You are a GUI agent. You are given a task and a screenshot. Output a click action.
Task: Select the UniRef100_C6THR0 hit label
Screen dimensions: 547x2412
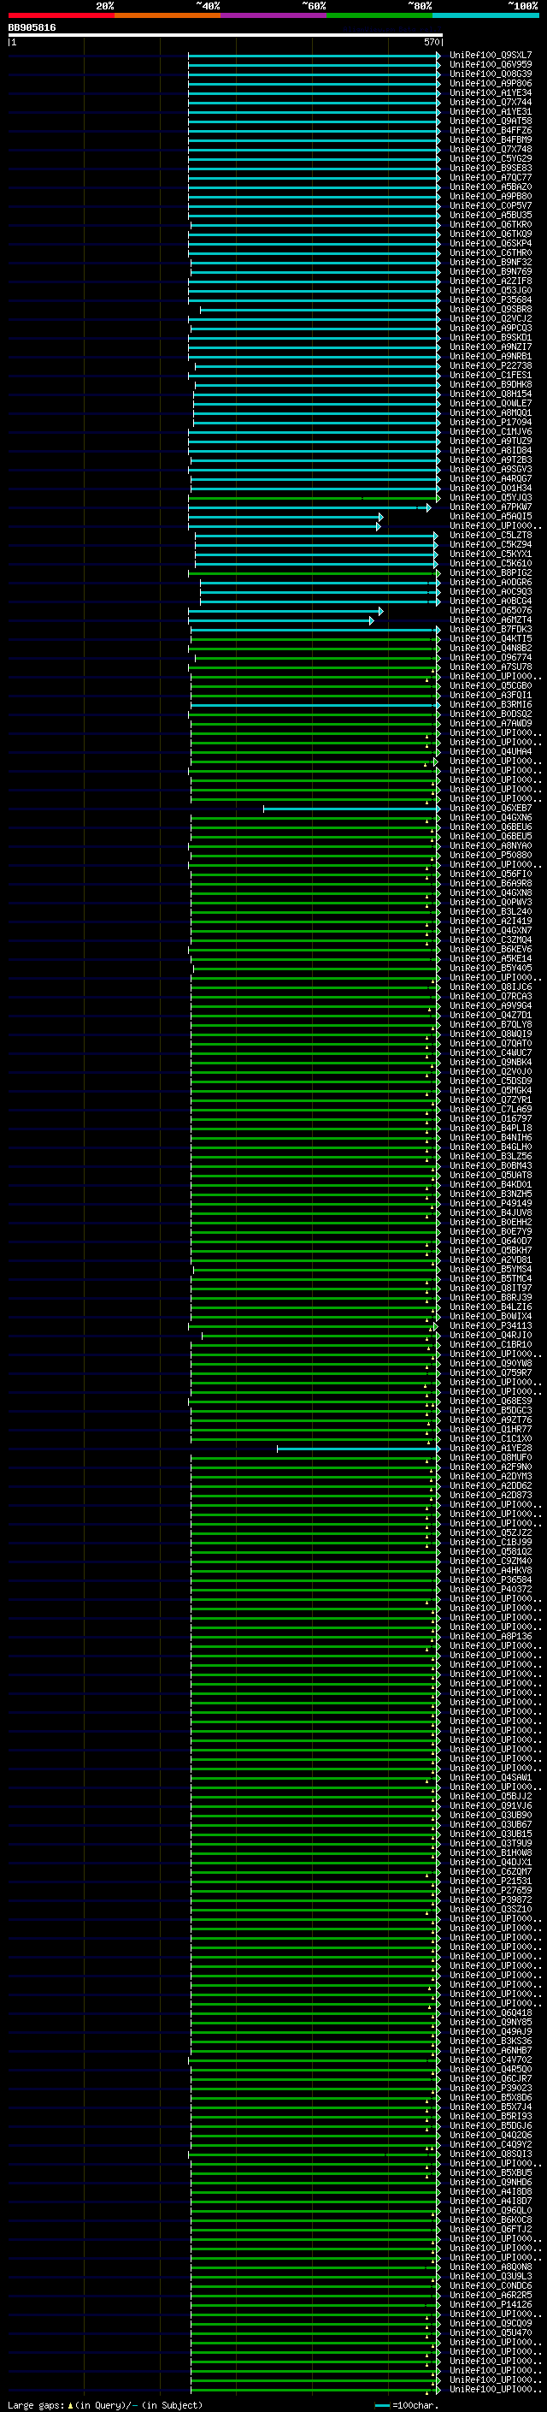click(x=491, y=252)
